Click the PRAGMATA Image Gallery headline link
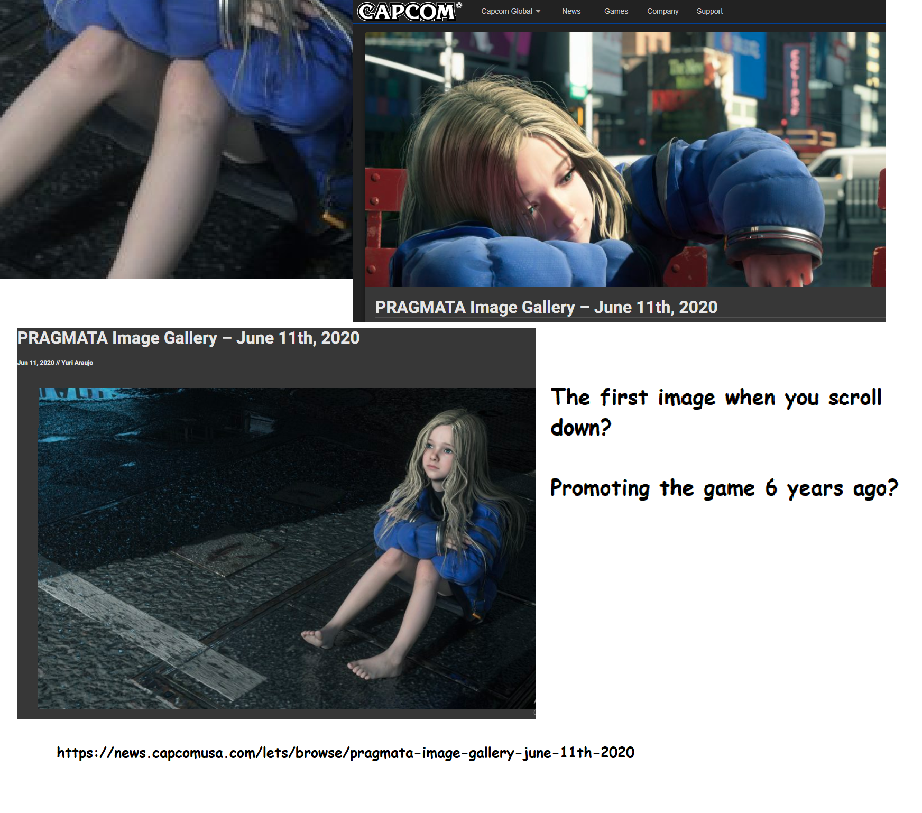 (547, 307)
